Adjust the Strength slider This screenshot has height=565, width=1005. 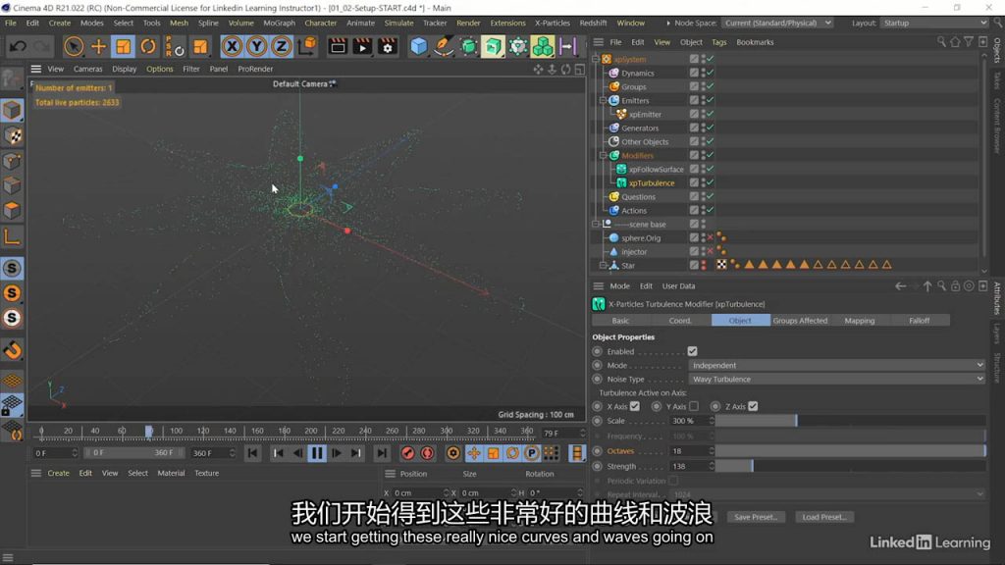851,466
